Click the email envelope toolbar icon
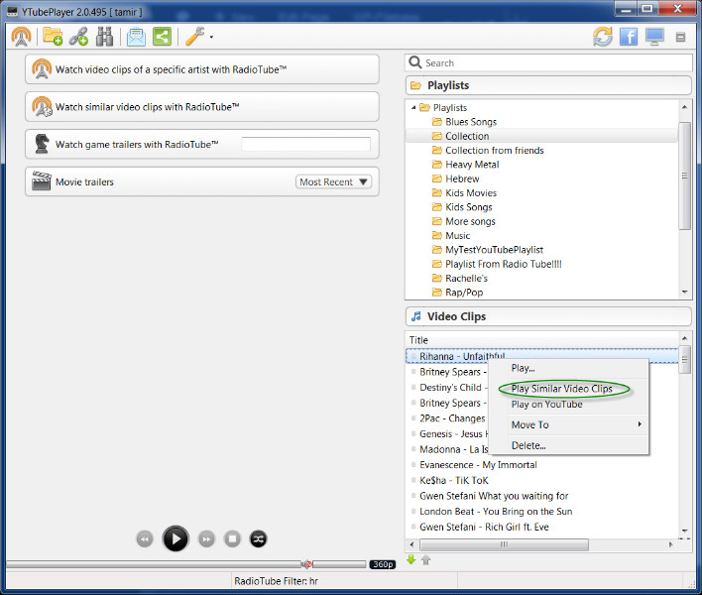This screenshot has height=595, width=702. [136, 37]
